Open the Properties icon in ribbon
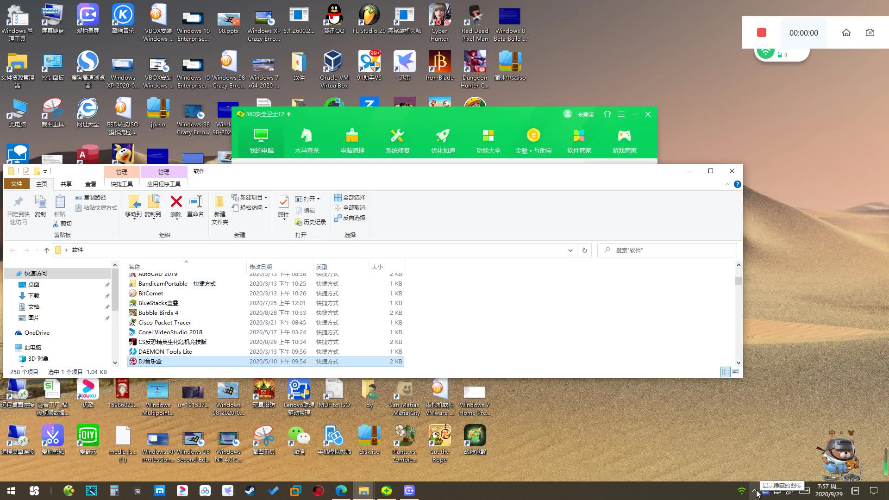Image resolution: width=889 pixels, height=500 pixels. [x=283, y=202]
